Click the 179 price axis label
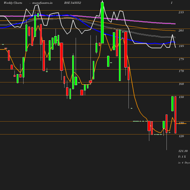 click(181, 59)
